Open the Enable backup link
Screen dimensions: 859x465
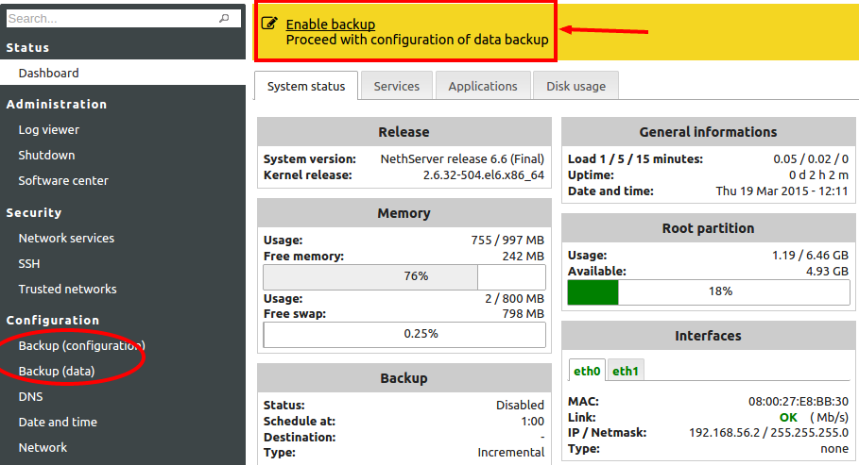click(x=331, y=25)
